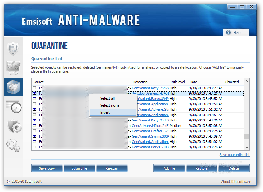The width and height of the screenshot is (263, 192).
Task: Click the file icon in the Backdoor.Generic.48401 row
Action: click(34, 93)
